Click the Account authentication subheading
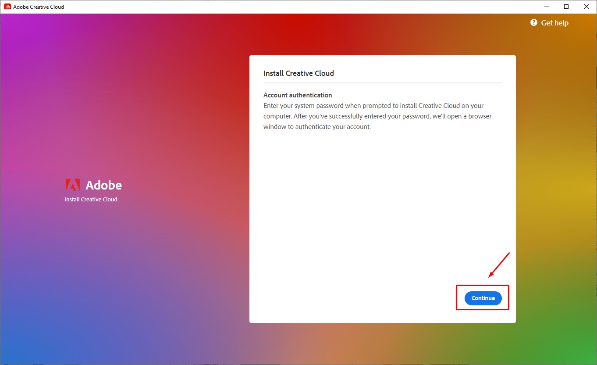This screenshot has height=365, width=597. coord(298,95)
